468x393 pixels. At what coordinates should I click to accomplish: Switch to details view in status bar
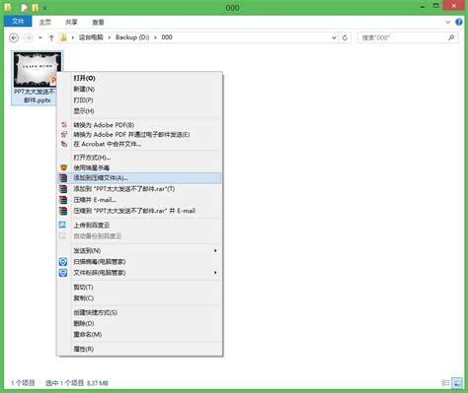[x=445, y=383]
